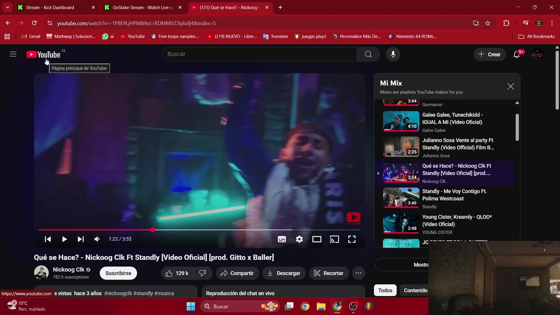Select the Todos filter chip
This screenshot has width=560, height=315.
[385, 290]
